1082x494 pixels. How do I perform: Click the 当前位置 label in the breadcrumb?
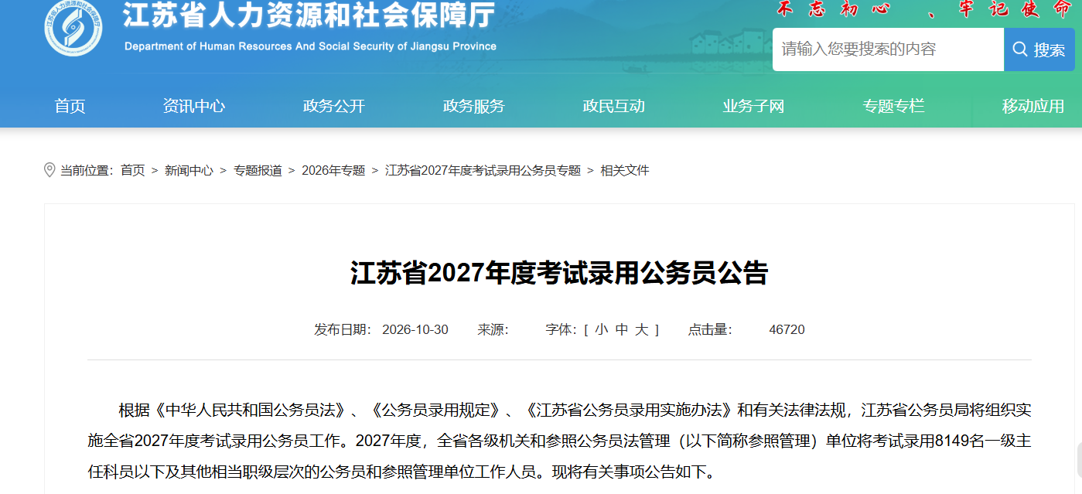click(x=87, y=170)
